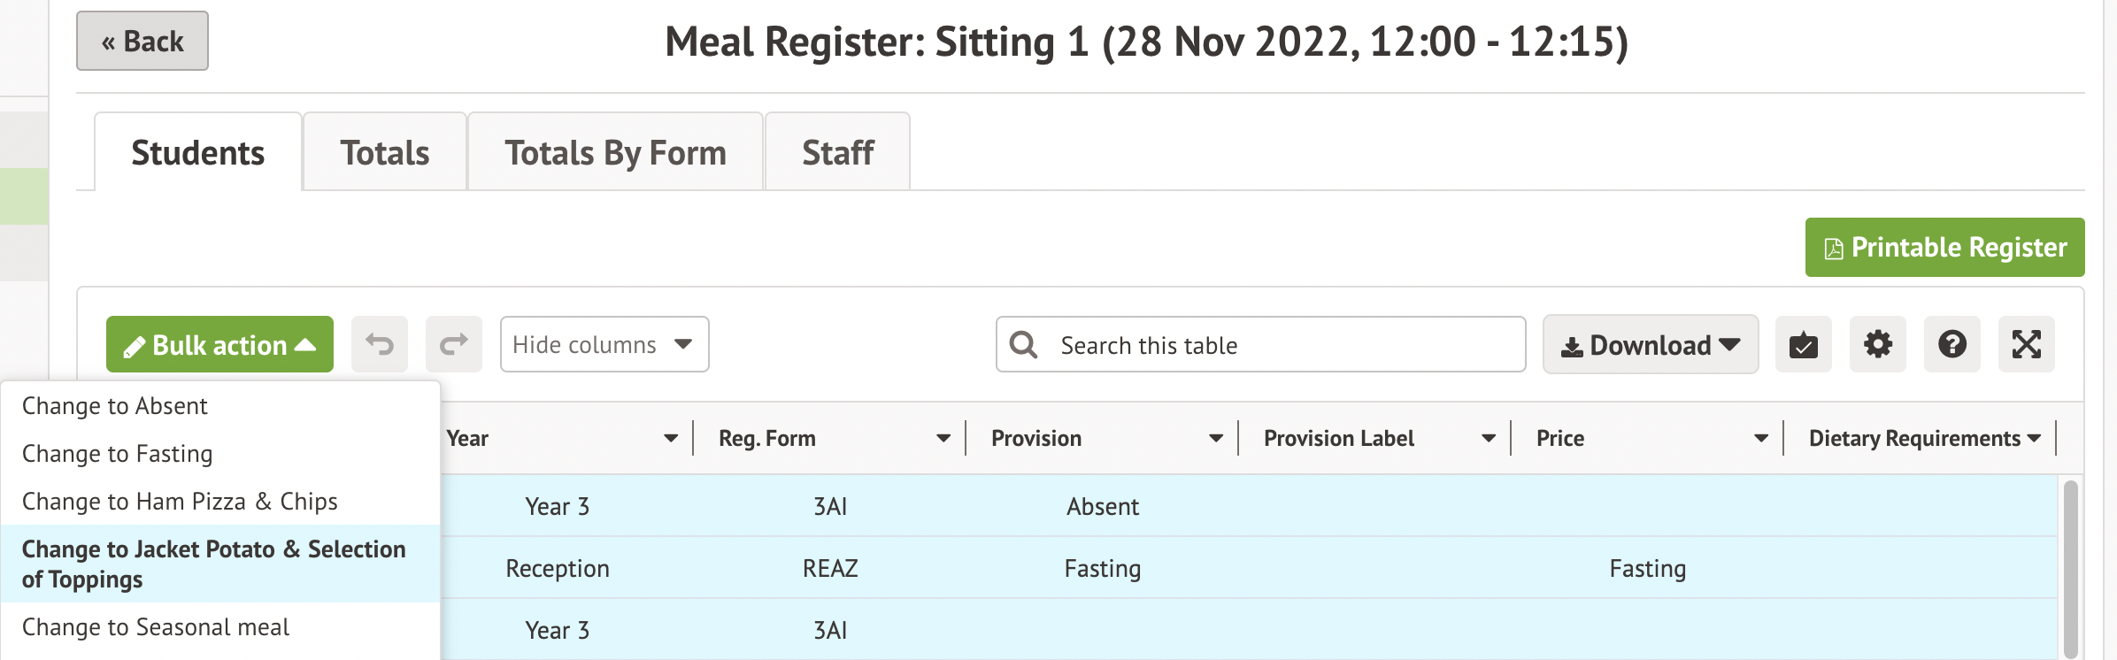Viewport: 2117px width, 660px height.
Task: Switch to the Staff tab
Action: tap(837, 153)
